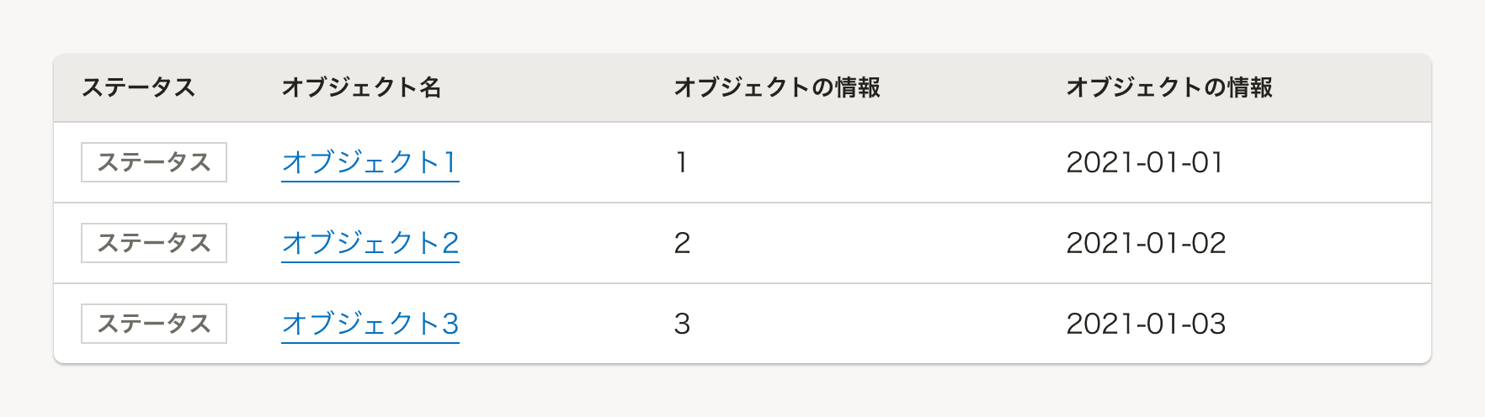Viewport: 1485px width, 417px height.
Task: Click オブジェクトの情報 header above the numbers
Action: 777,87
